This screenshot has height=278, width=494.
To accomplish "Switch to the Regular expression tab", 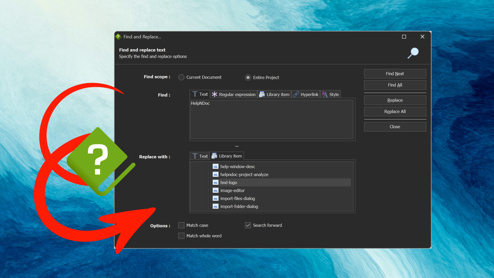I will tap(234, 94).
